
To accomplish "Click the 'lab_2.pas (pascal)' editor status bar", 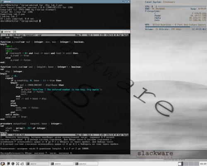I will (65, 35).
